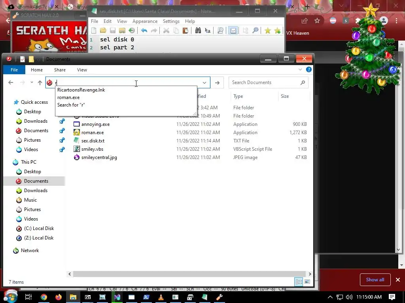
Task: Open the File tab in Documents Explorer
Action: coord(14,70)
